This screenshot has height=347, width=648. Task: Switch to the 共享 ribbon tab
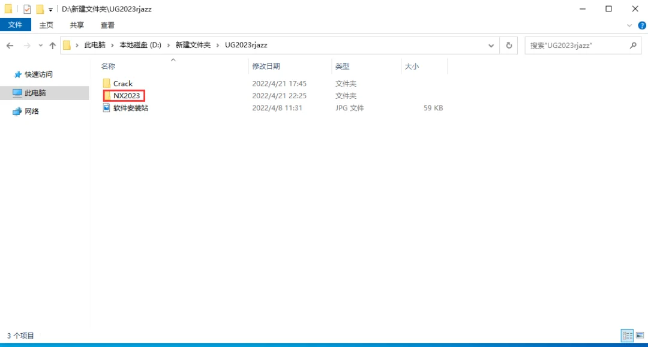tap(77, 25)
